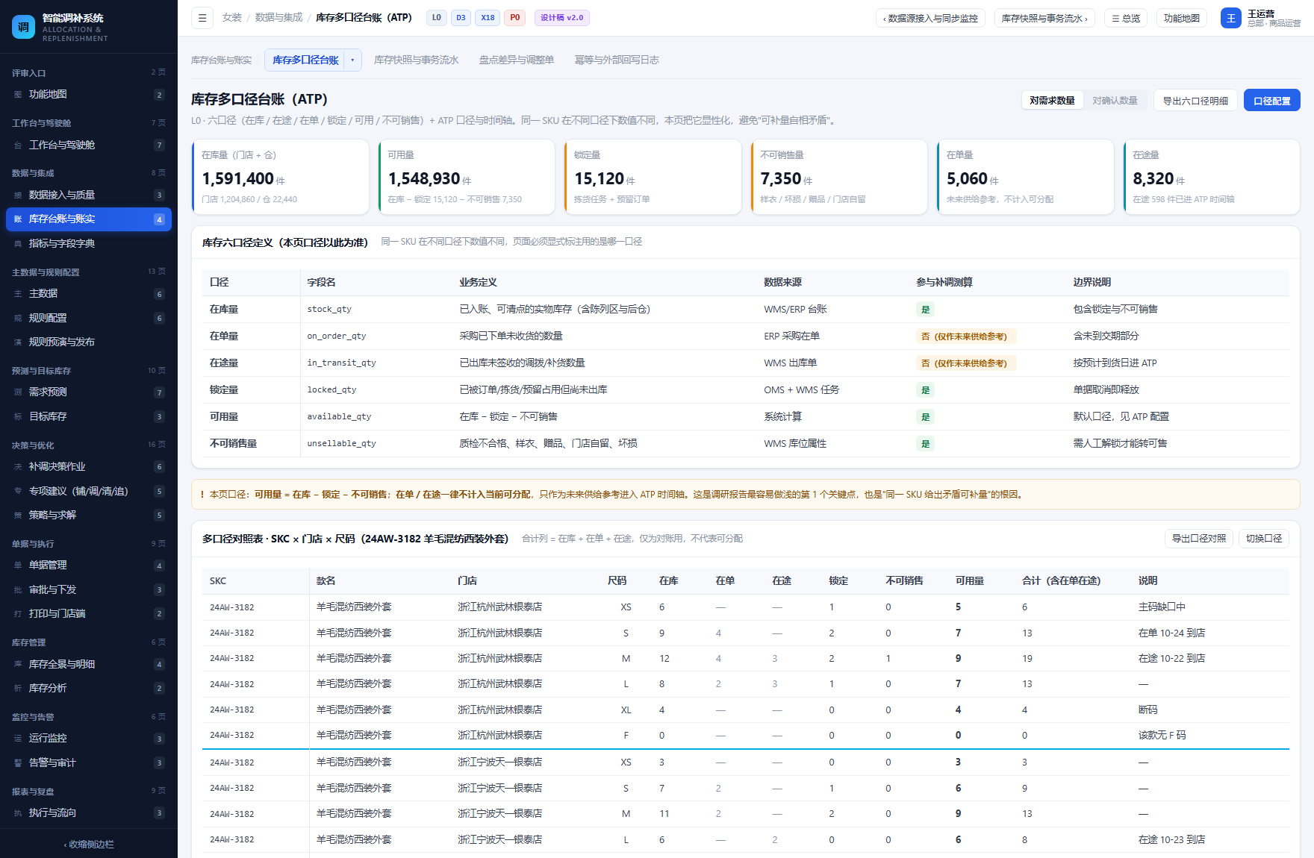Click the 运行监控 sidebar item icon

[x=18, y=739]
